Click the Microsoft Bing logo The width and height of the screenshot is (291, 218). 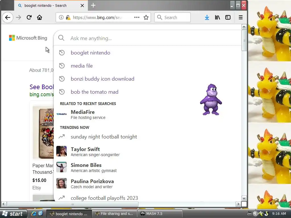point(28,38)
